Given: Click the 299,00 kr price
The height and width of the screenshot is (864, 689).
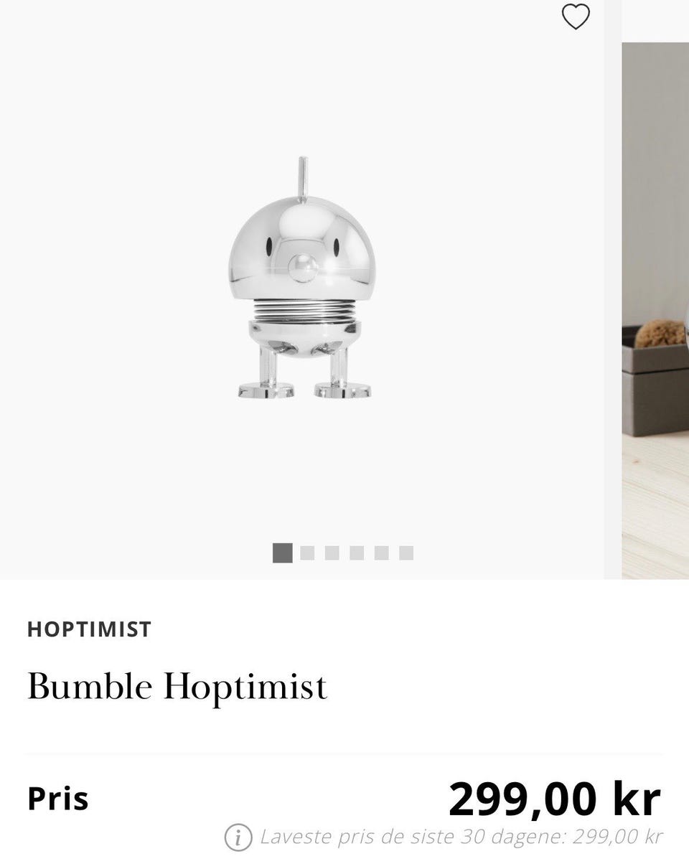Looking at the screenshot, I should tap(555, 799).
